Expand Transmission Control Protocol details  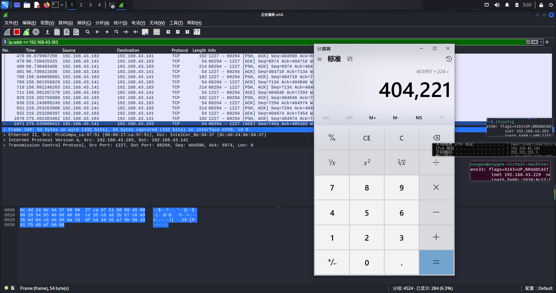5,145
